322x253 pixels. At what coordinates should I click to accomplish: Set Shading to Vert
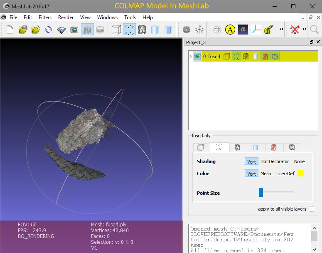click(251, 161)
